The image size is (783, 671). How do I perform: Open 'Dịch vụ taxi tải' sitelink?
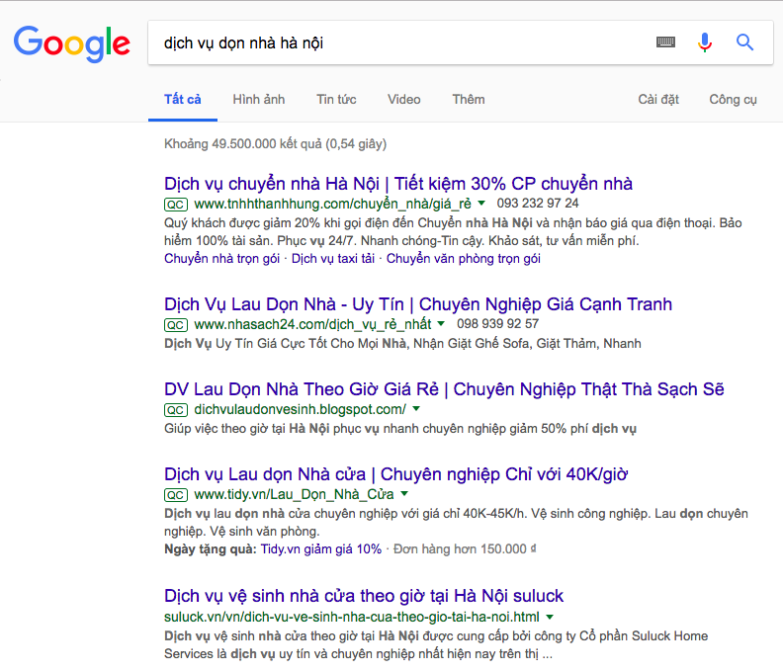pyautogui.click(x=333, y=259)
